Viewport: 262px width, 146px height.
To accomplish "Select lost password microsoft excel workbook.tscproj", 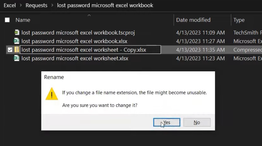I will tap(78, 33).
